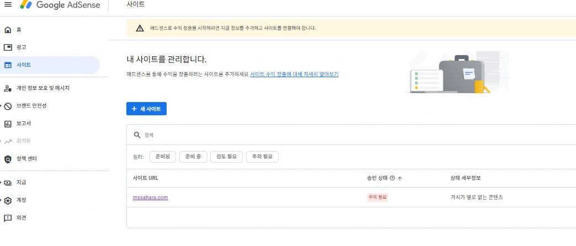Screen dimensions: 576x246
Task: Open the site monetization learn-more link
Action: click(294, 74)
